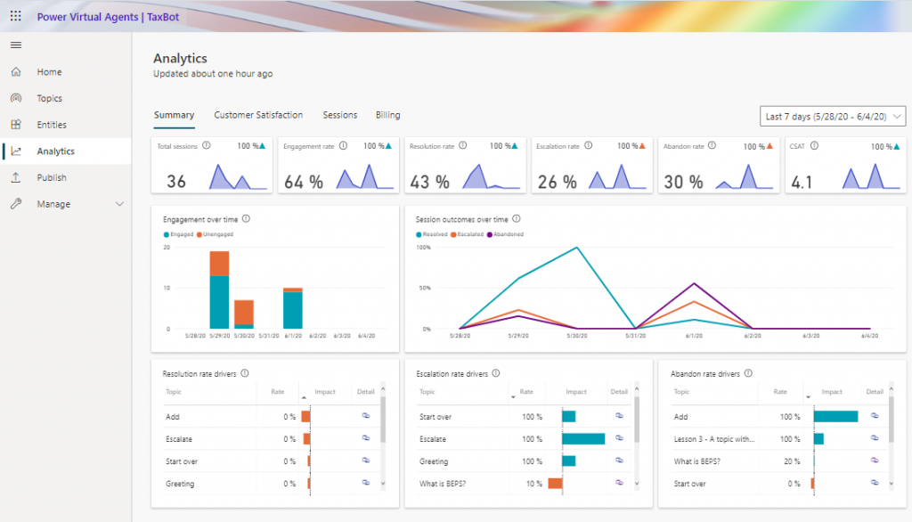Open info icon for Escalation rate drivers
The image size is (912, 522).
pyautogui.click(x=496, y=373)
